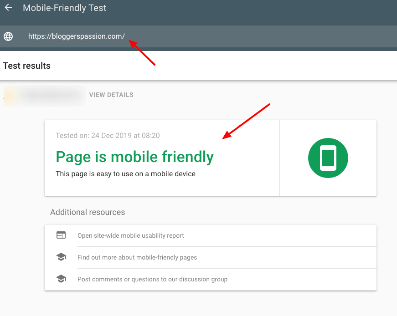This screenshot has width=397, height=316.
Task: Open the site-wide mobile usability report
Action: [x=130, y=235]
